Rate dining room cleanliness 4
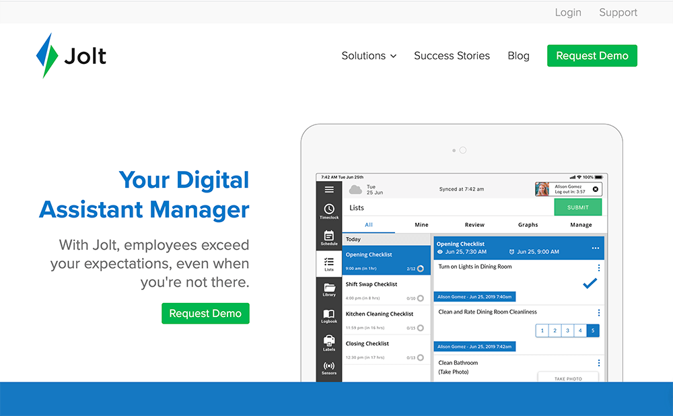The height and width of the screenshot is (416, 673). 580,331
